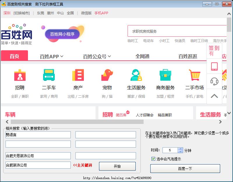Click the 临时工 hot search link
The image size is (233, 182).
(x=133, y=41)
